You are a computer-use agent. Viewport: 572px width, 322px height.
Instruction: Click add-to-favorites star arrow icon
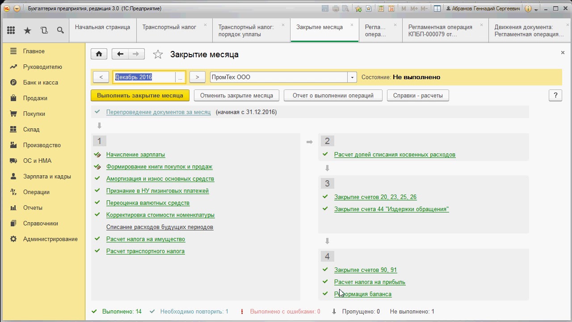[x=358, y=8]
